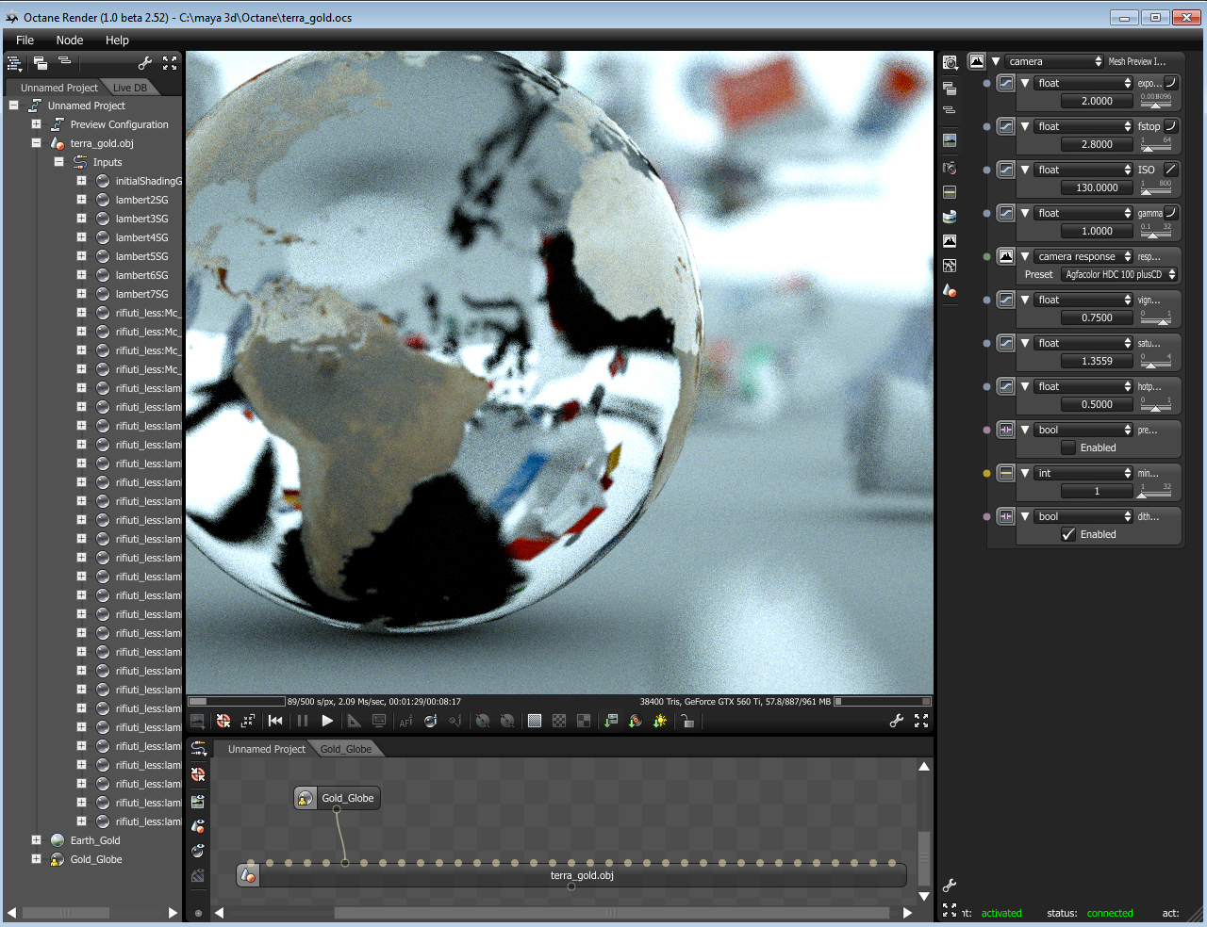Viewport: 1207px width, 927px height.
Task: Rewind the render to start
Action: point(275,721)
